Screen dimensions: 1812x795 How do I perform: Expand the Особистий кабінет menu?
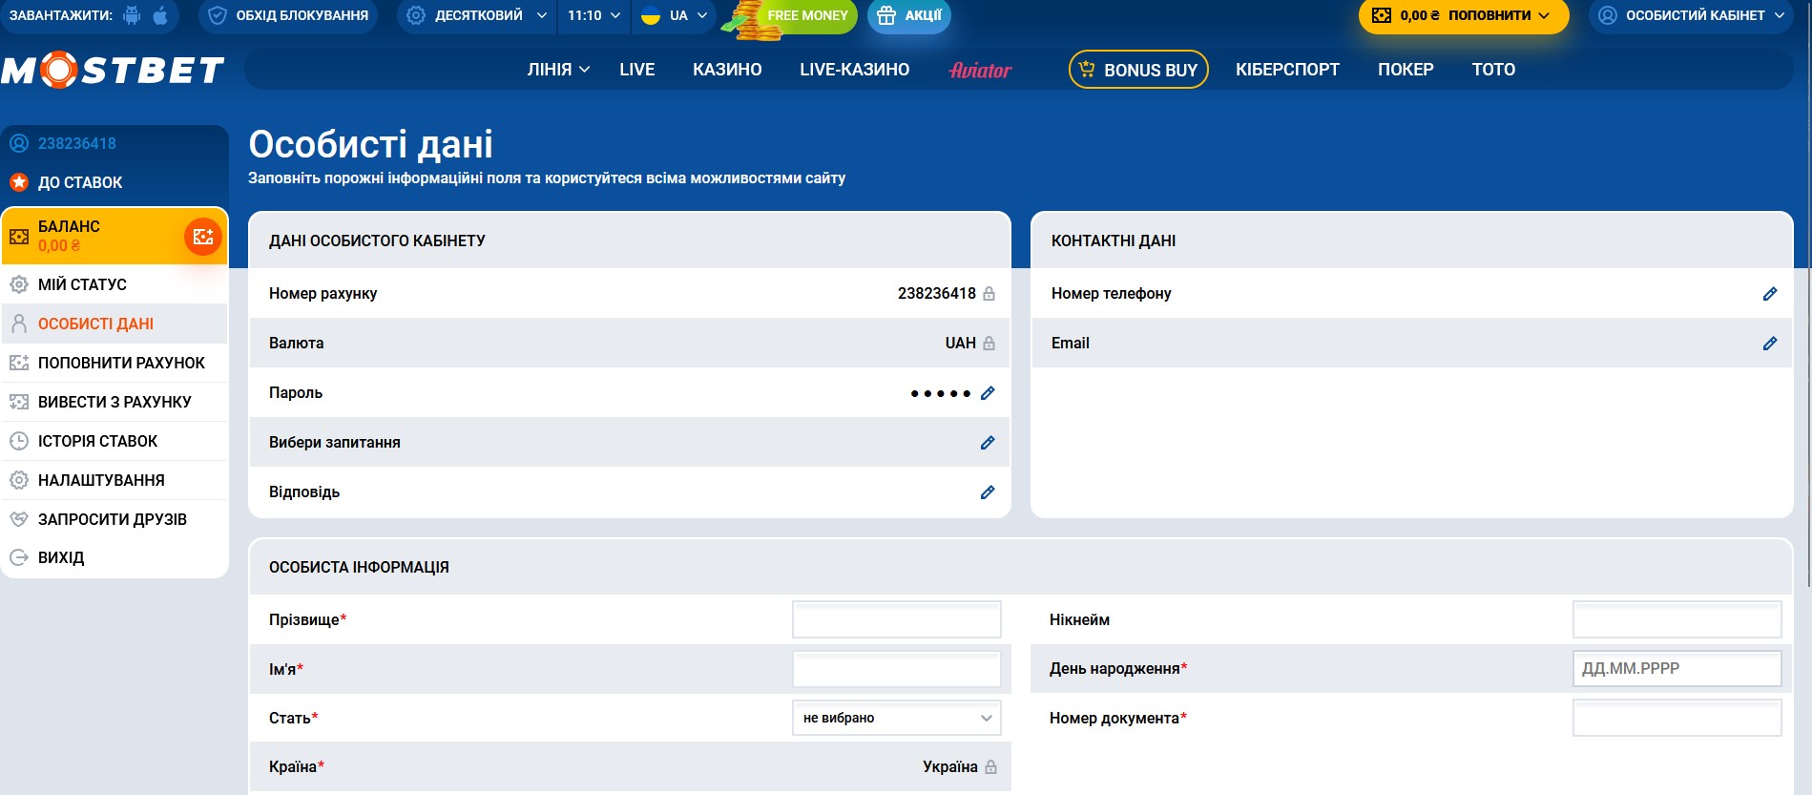1691,15
